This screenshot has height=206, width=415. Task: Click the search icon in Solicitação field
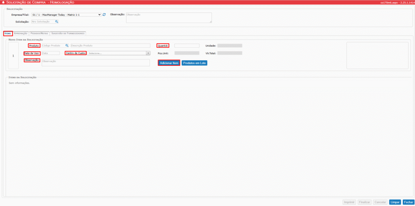(x=57, y=22)
